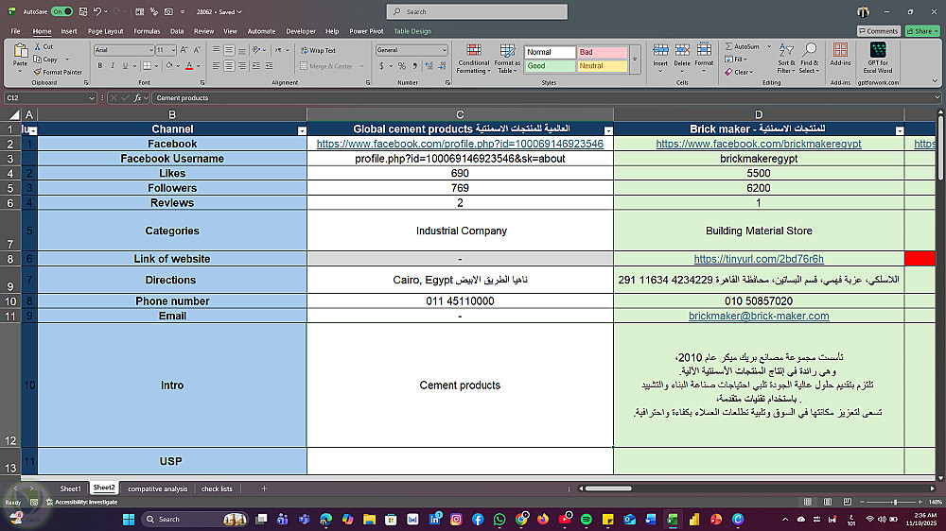The image size is (946, 531).
Task: Open the Formulas ribbon tab
Action: coord(147,31)
